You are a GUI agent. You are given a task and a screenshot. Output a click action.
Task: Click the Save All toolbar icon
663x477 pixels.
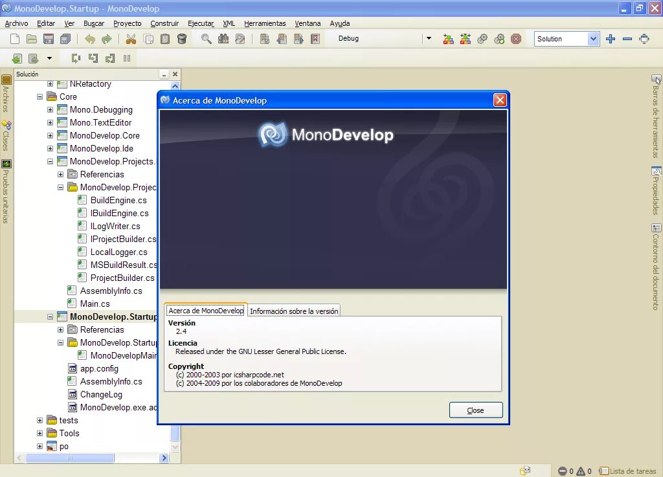click(65, 39)
